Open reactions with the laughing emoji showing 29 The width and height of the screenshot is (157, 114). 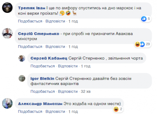click(137, 44)
